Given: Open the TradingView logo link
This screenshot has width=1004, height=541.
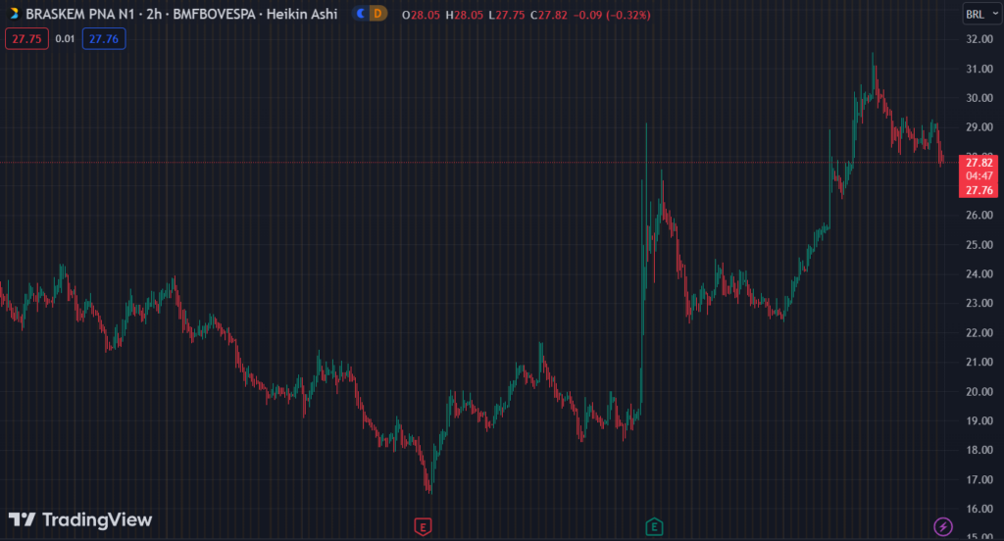Looking at the screenshot, I should 80,519.
